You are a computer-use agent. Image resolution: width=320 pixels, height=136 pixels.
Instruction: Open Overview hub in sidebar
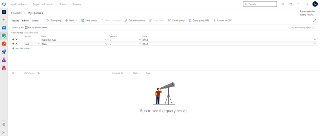4,27
